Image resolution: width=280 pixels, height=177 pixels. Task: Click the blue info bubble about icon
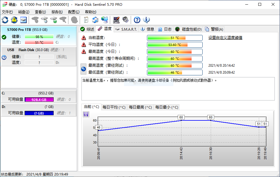click(x=146, y=20)
